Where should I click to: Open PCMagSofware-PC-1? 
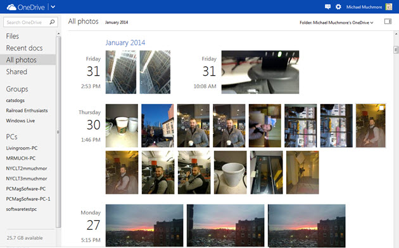click(x=28, y=199)
